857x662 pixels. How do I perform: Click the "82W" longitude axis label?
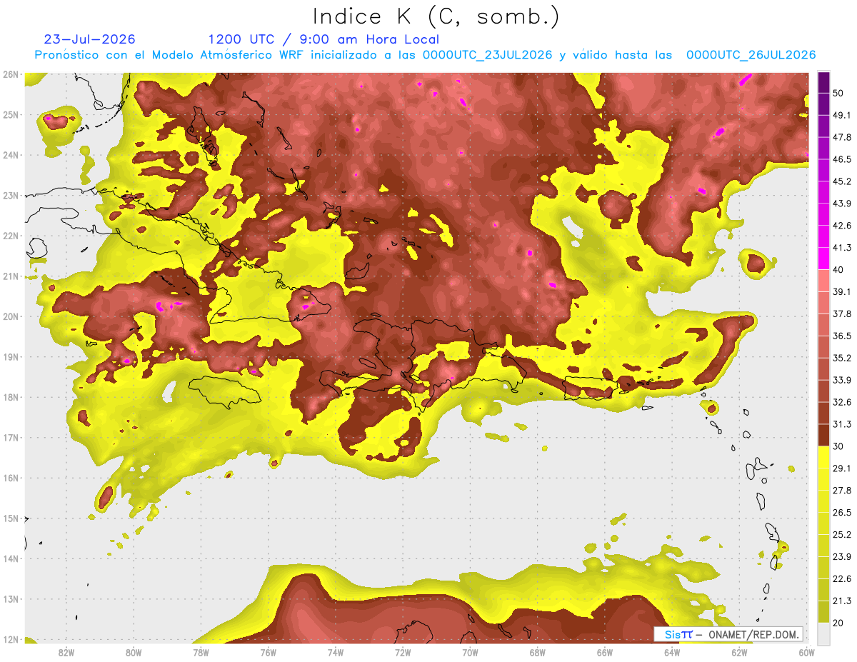click(66, 652)
